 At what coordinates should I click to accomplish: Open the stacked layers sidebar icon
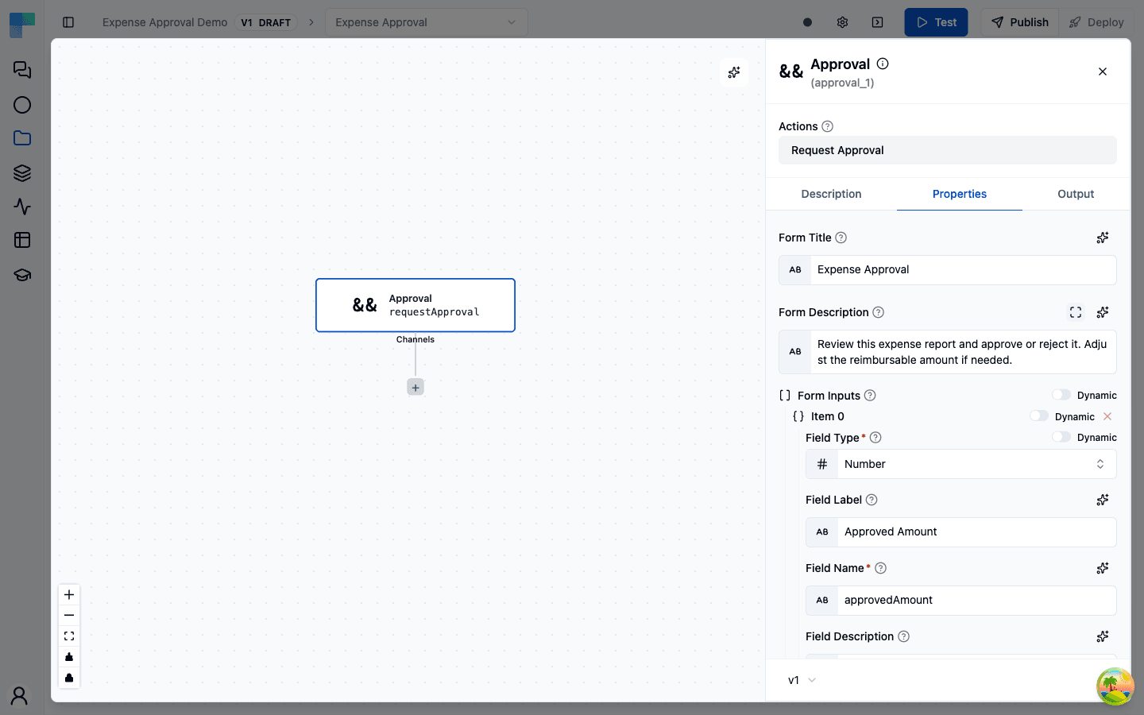22,172
